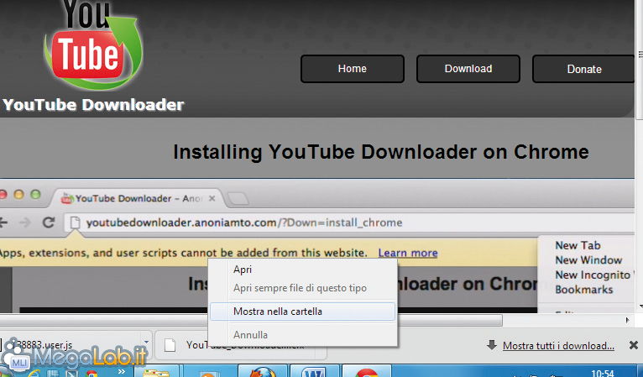Click the 'Installing YouTube Downloader on Chrome' heading
This screenshot has width=643, height=377.
coord(381,152)
